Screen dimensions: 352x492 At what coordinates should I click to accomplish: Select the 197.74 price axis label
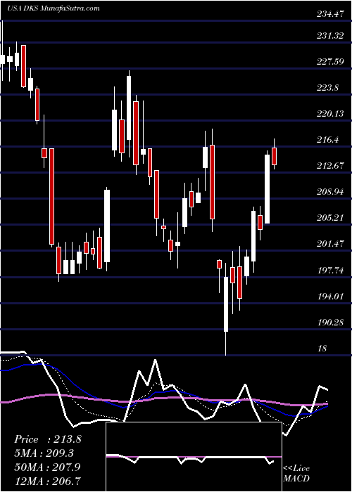329,270
